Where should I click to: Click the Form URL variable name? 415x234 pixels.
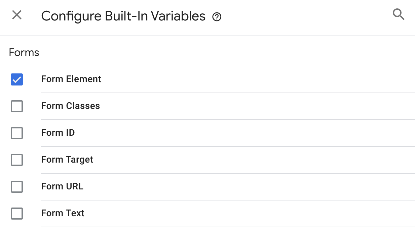[62, 186]
